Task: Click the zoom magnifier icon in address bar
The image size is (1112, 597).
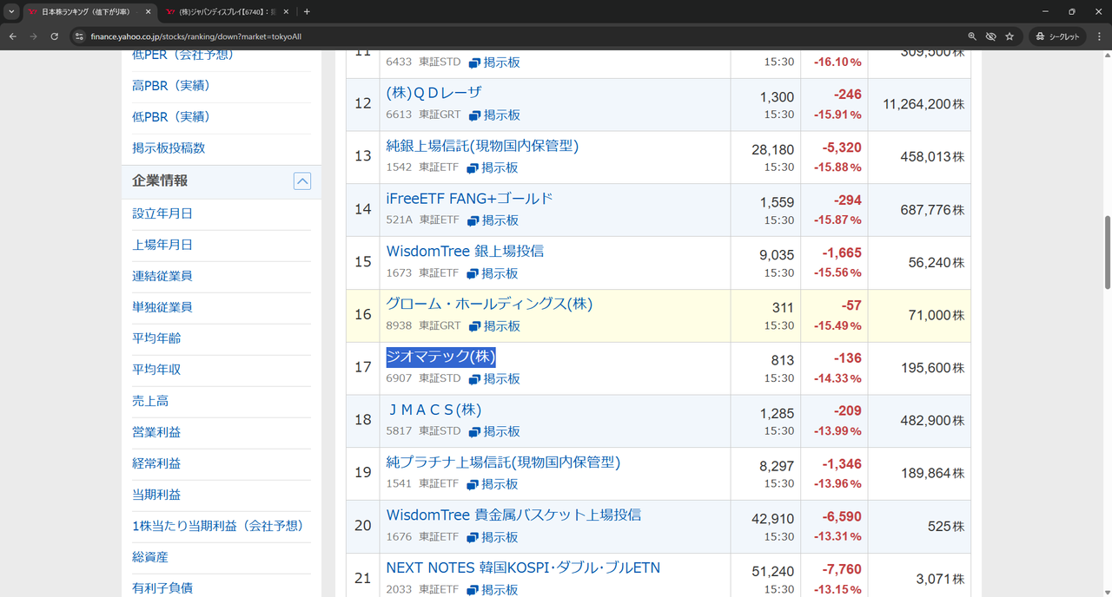Action: [x=972, y=36]
